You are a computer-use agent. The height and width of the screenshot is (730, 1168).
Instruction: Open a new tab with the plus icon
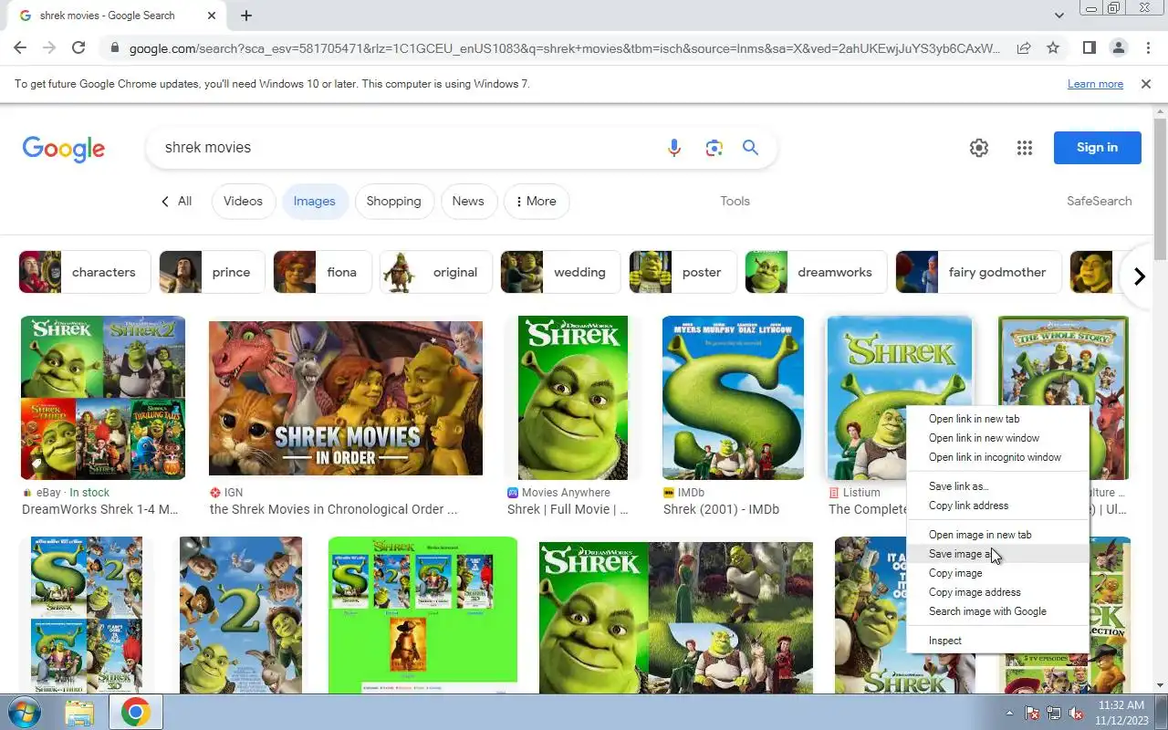(246, 16)
